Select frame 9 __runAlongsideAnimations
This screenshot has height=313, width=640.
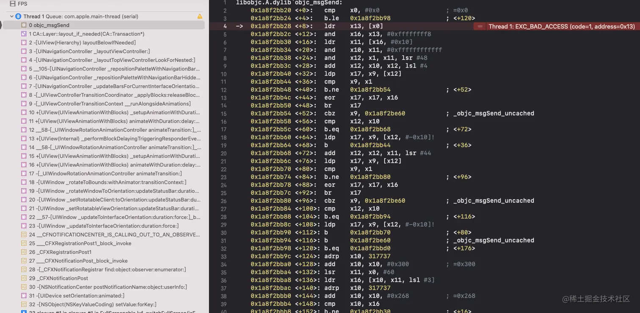[104, 104]
